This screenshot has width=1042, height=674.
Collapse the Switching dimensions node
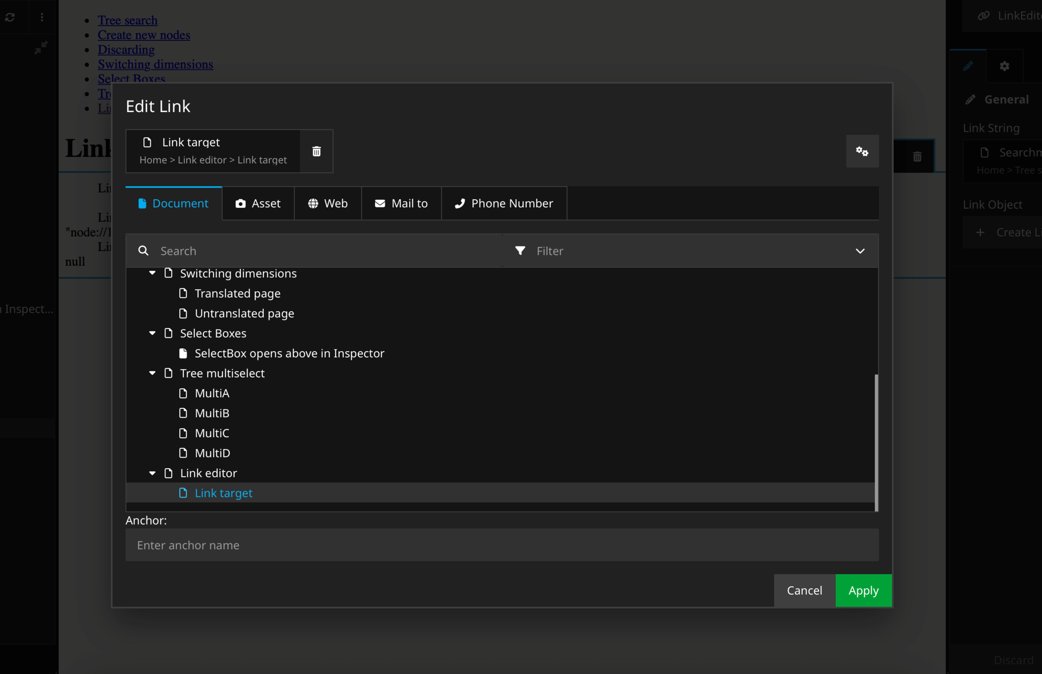tap(152, 273)
